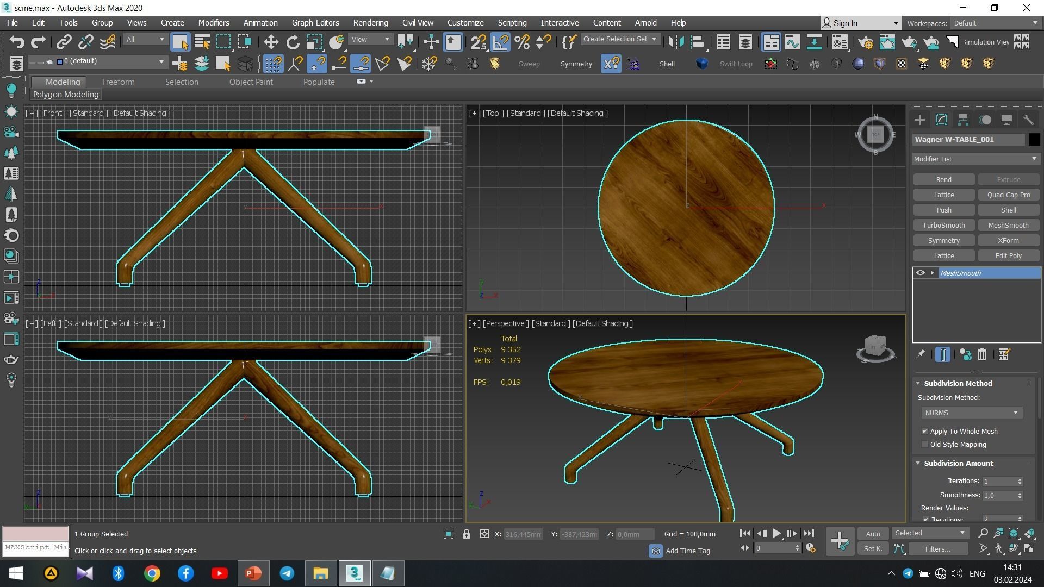Screen dimensions: 1044x587
Task: Open the Align tool icon
Action: [x=698, y=42]
